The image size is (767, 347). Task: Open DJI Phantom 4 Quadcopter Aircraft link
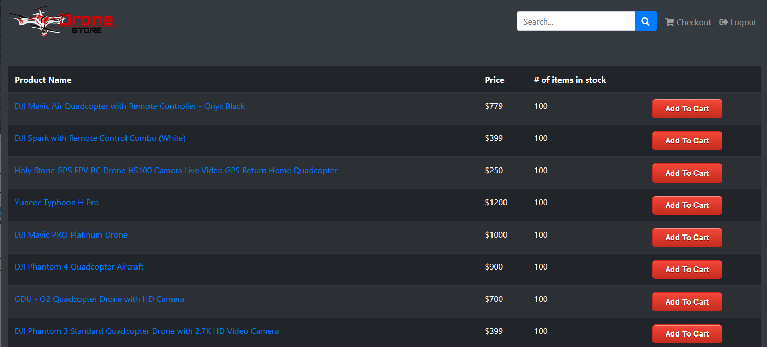pos(79,267)
